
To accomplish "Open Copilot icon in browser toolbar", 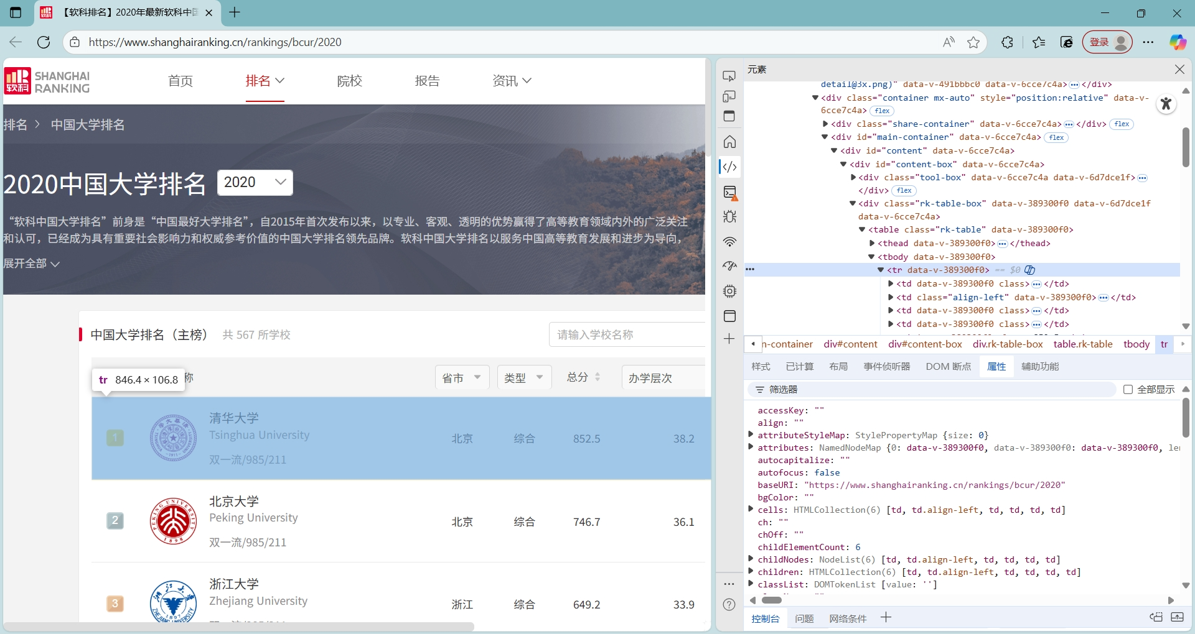I will pyautogui.click(x=1178, y=42).
